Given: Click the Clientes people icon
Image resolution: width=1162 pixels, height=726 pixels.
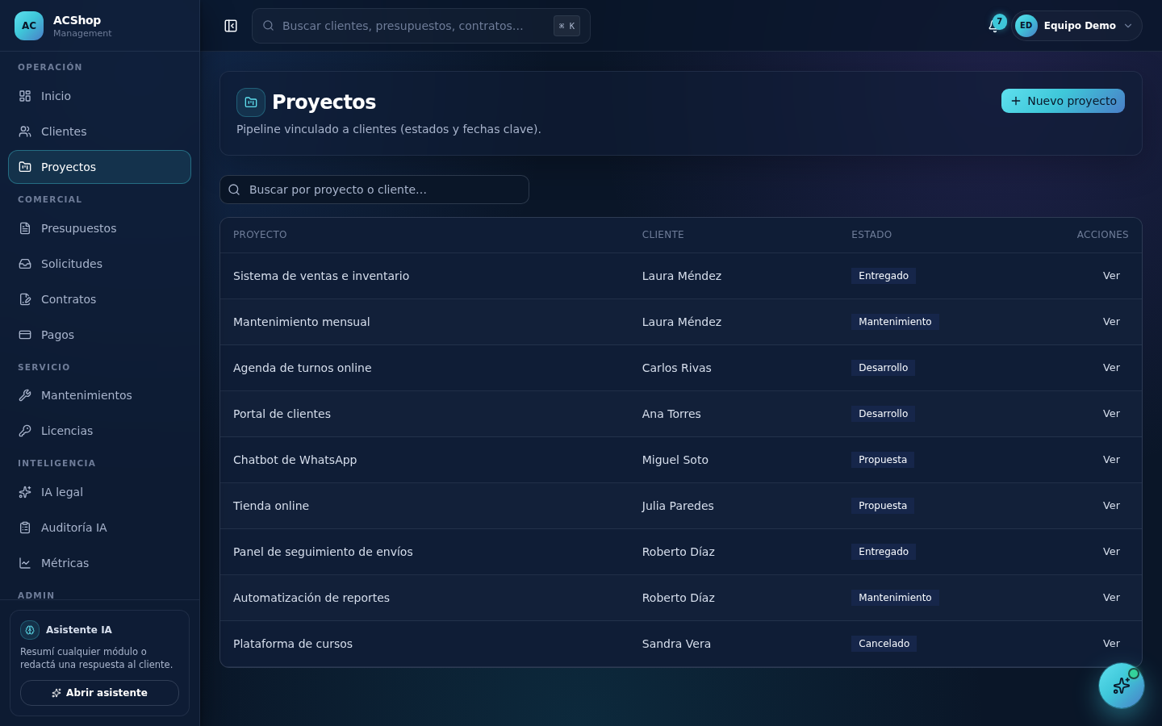Looking at the screenshot, I should (25, 131).
